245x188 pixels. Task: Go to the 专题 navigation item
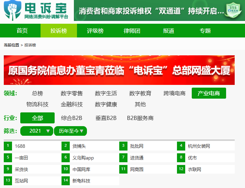coord(205,31)
